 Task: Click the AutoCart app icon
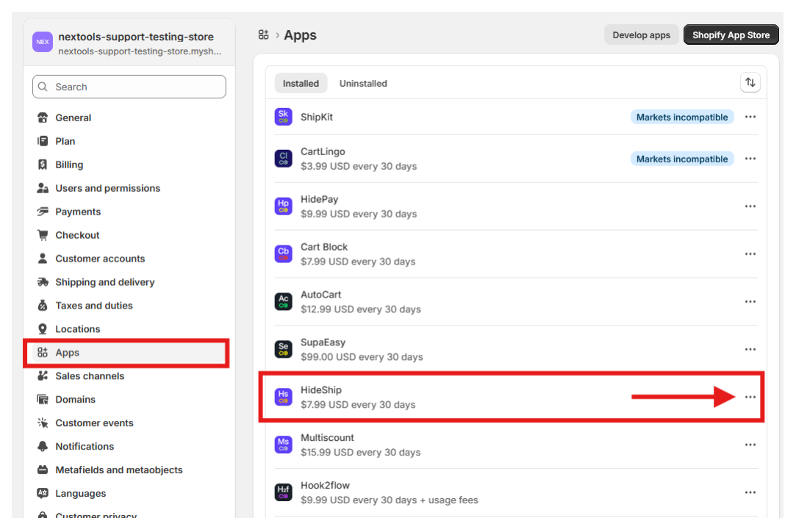(x=283, y=301)
